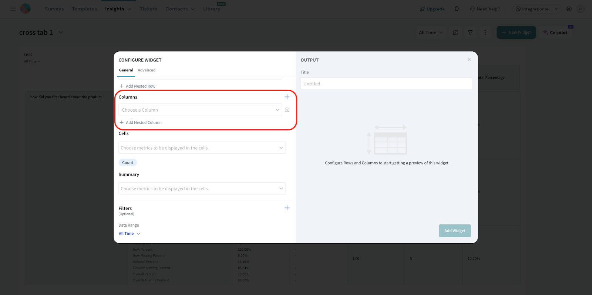This screenshot has height=295, width=592.
Task: Click the Add Widget button
Action: point(455,231)
